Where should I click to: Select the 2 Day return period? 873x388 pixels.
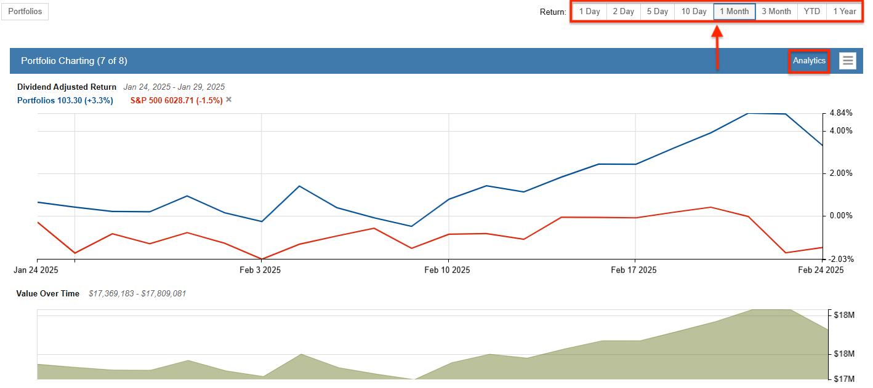[623, 11]
